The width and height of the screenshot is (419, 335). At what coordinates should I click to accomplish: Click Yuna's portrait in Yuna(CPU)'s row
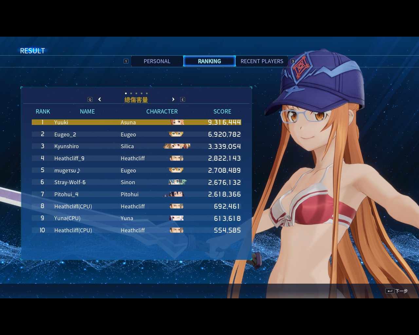[x=176, y=218]
